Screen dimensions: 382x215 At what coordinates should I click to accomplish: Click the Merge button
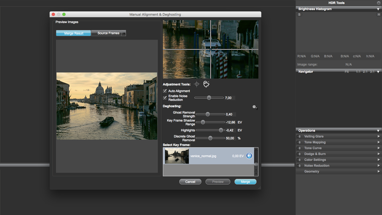[245, 182]
